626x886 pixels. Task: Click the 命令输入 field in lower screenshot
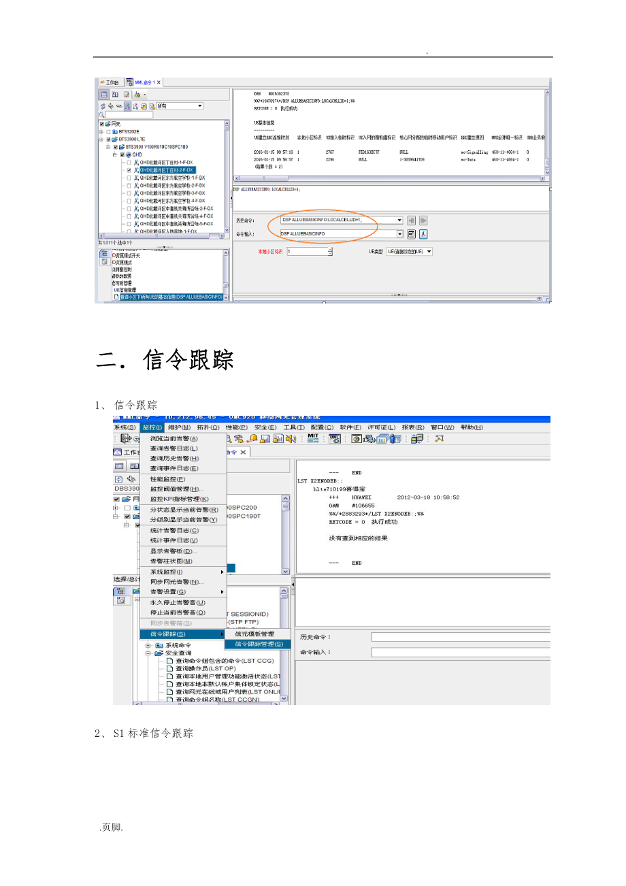pos(460,652)
